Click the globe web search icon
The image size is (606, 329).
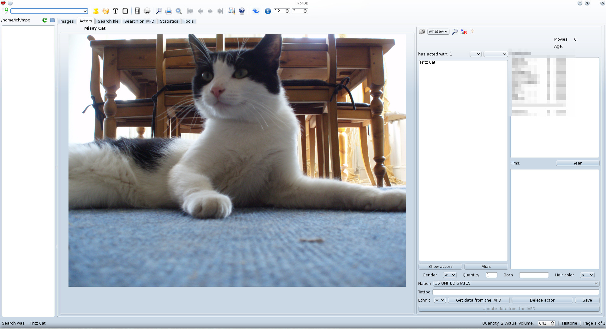(x=242, y=11)
